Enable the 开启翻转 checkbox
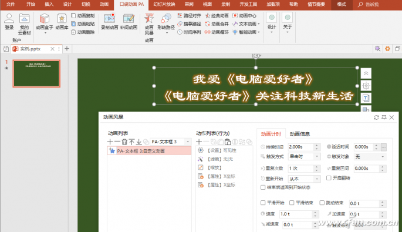 [329, 178]
